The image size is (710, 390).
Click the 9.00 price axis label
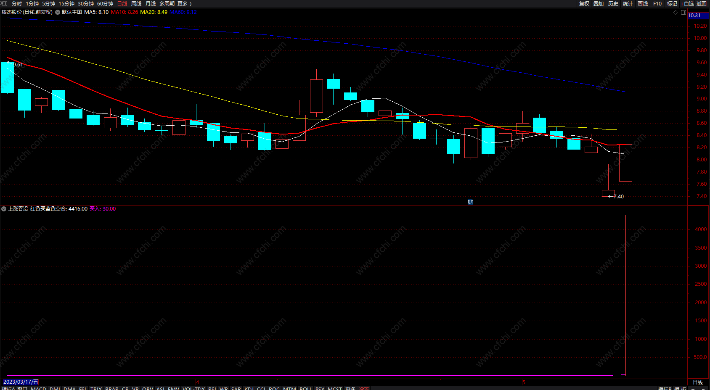(x=702, y=99)
